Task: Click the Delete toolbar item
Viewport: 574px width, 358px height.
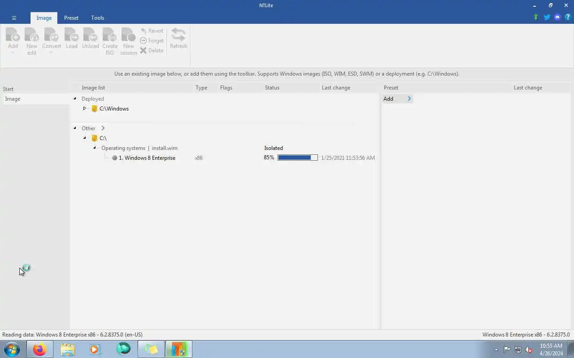Action: pyautogui.click(x=152, y=51)
